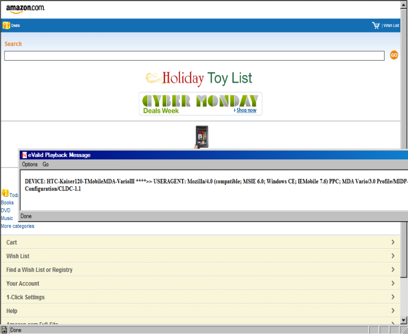Open the Help menu row

[x=200, y=311]
